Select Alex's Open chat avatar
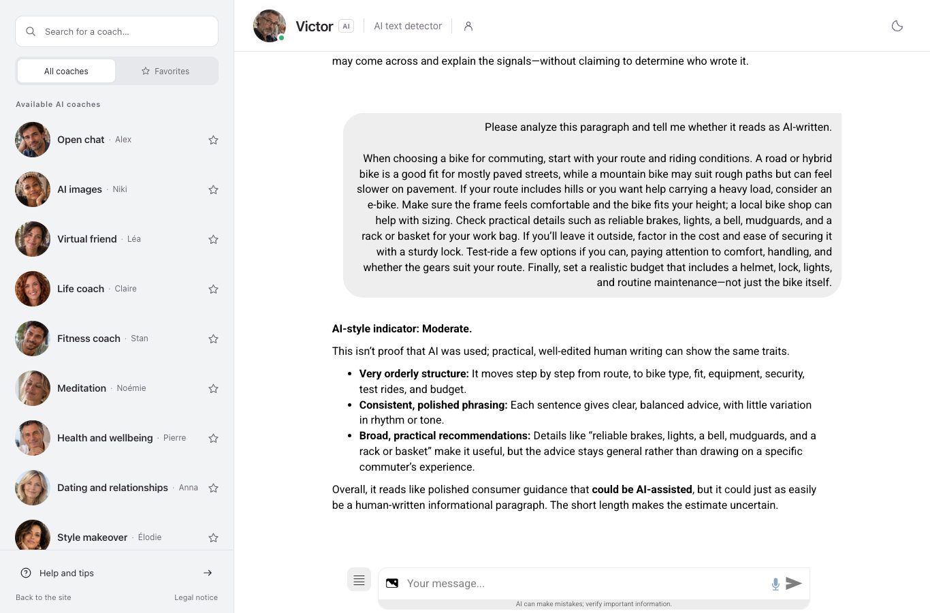Image resolution: width=930 pixels, height=613 pixels. point(33,140)
